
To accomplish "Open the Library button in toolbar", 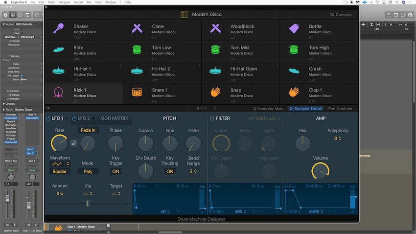I will tap(5, 15).
